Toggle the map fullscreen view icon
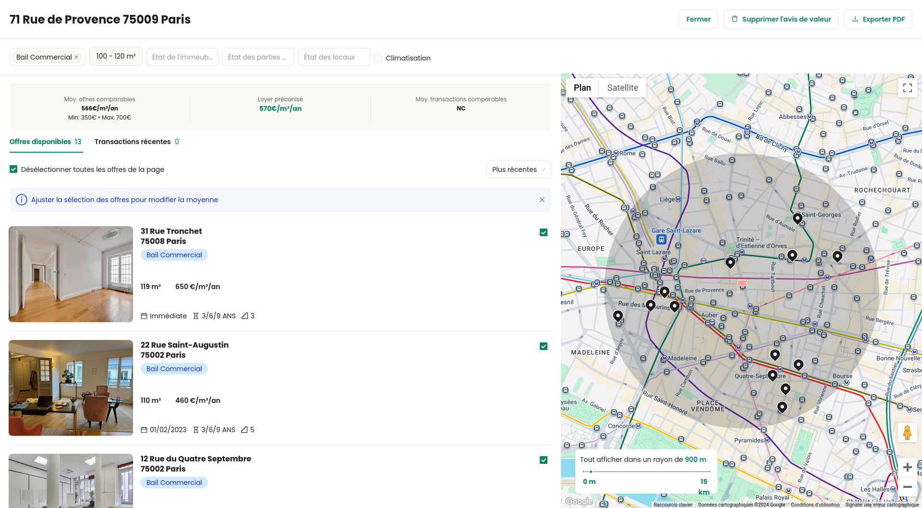This screenshot has height=508, width=922. click(x=907, y=88)
